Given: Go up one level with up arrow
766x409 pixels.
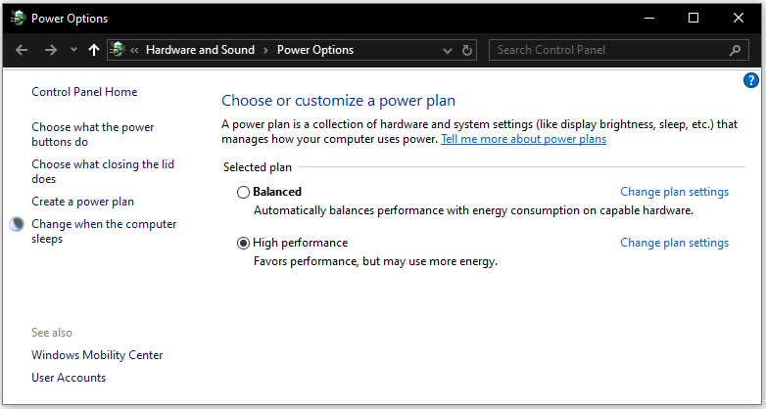Looking at the screenshot, I should [x=94, y=50].
